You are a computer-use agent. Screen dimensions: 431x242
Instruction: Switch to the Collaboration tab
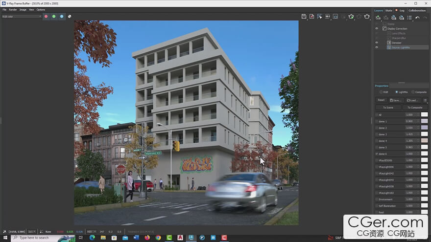click(x=417, y=10)
